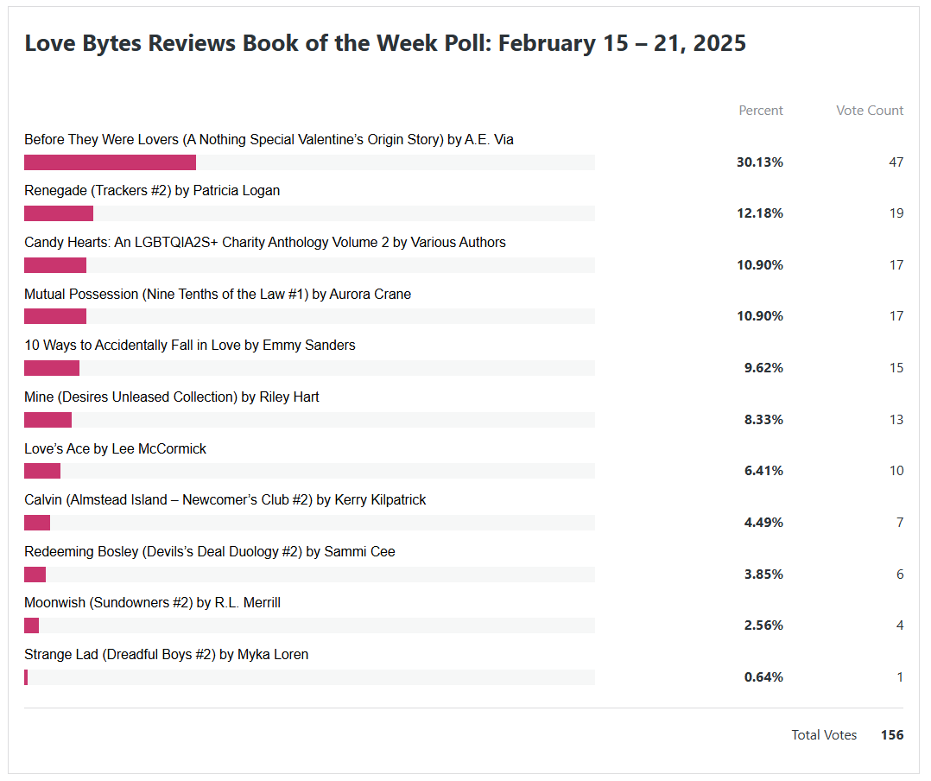Click the 156 total votes number
Screen dimensions: 931x781
(892, 735)
